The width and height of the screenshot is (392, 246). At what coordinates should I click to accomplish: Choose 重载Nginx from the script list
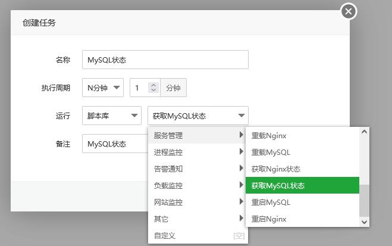[x=302, y=135]
